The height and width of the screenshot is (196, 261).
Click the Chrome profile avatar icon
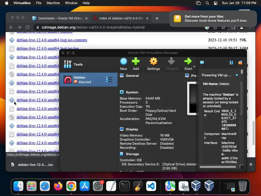coord(242,28)
